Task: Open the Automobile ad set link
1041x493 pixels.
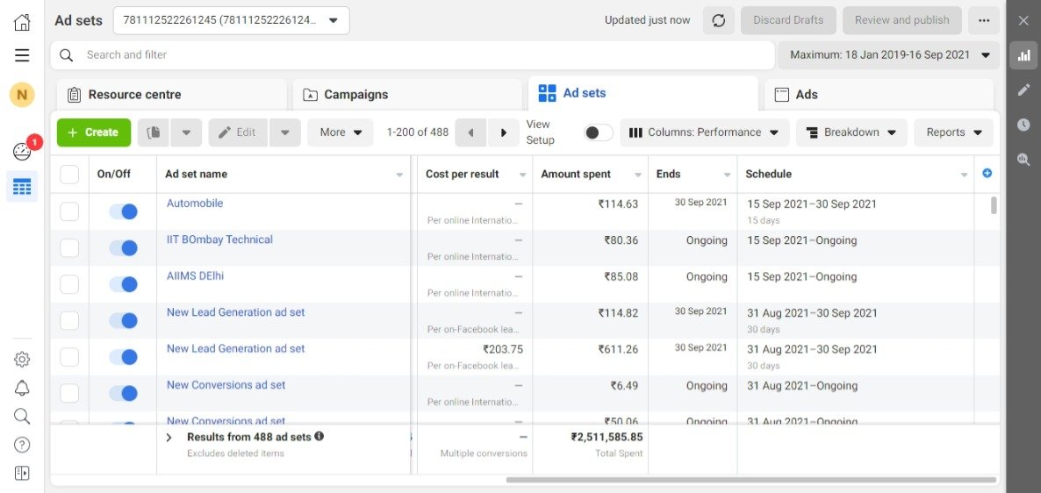Action: pyautogui.click(x=195, y=203)
